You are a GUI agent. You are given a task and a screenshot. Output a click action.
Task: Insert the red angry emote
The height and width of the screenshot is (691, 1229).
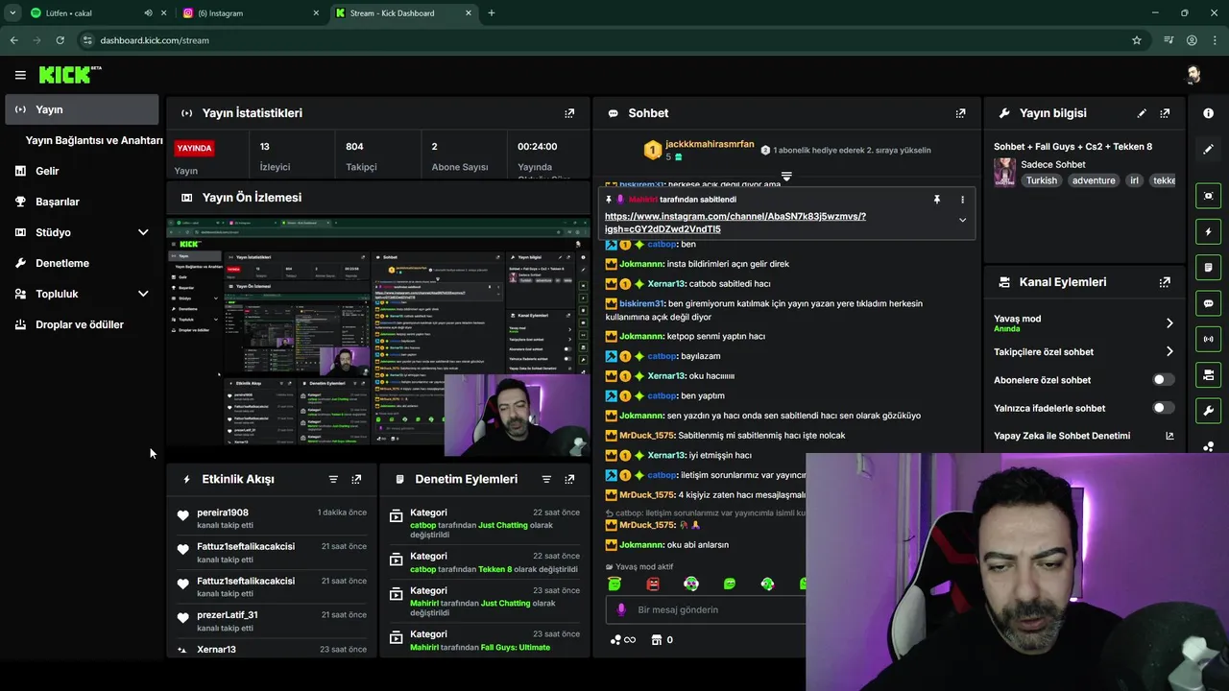click(x=653, y=584)
